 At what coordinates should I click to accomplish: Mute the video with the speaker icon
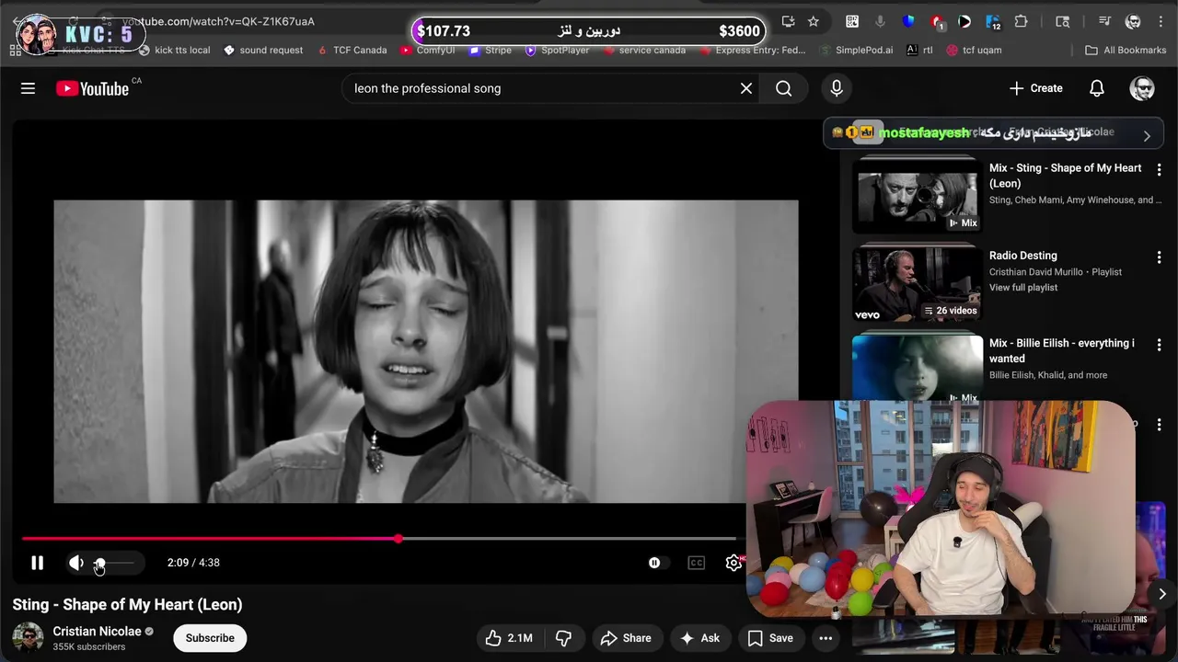[76, 563]
